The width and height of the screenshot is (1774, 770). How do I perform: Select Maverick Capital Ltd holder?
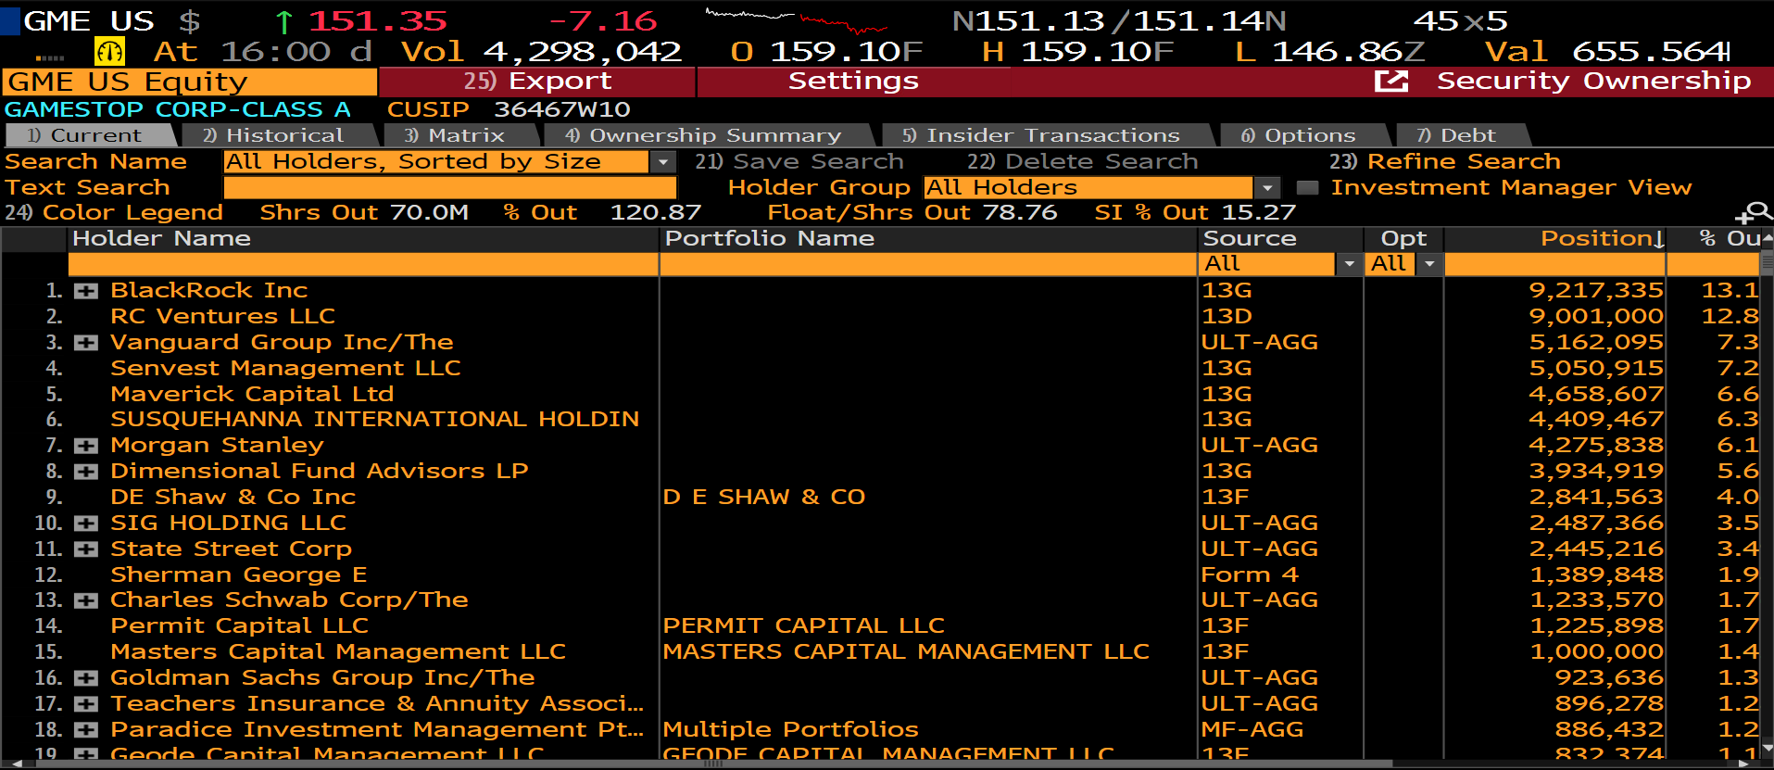pos(252,394)
